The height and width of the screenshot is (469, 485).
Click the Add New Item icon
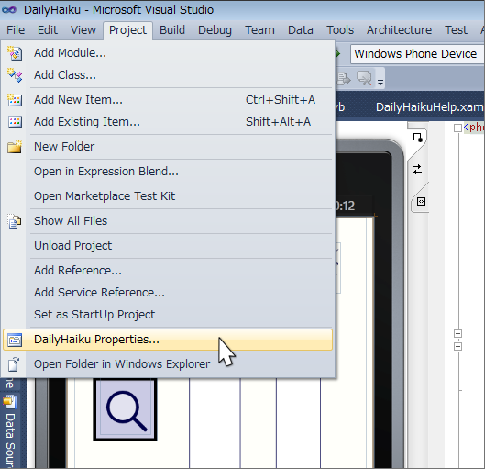pyautogui.click(x=15, y=100)
